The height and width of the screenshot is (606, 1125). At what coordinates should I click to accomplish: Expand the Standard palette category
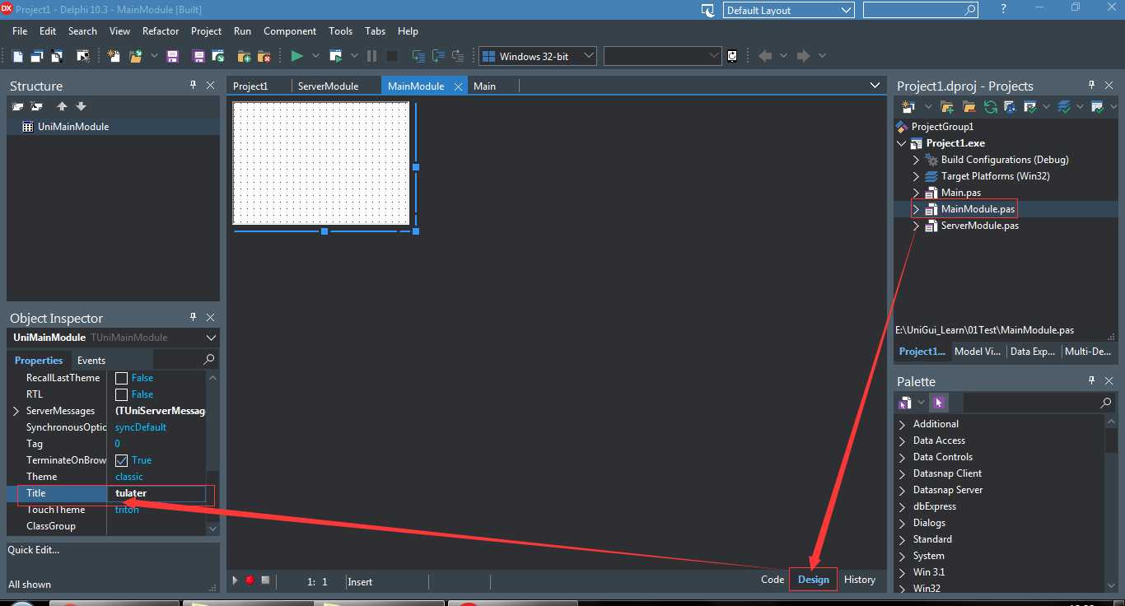902,539
